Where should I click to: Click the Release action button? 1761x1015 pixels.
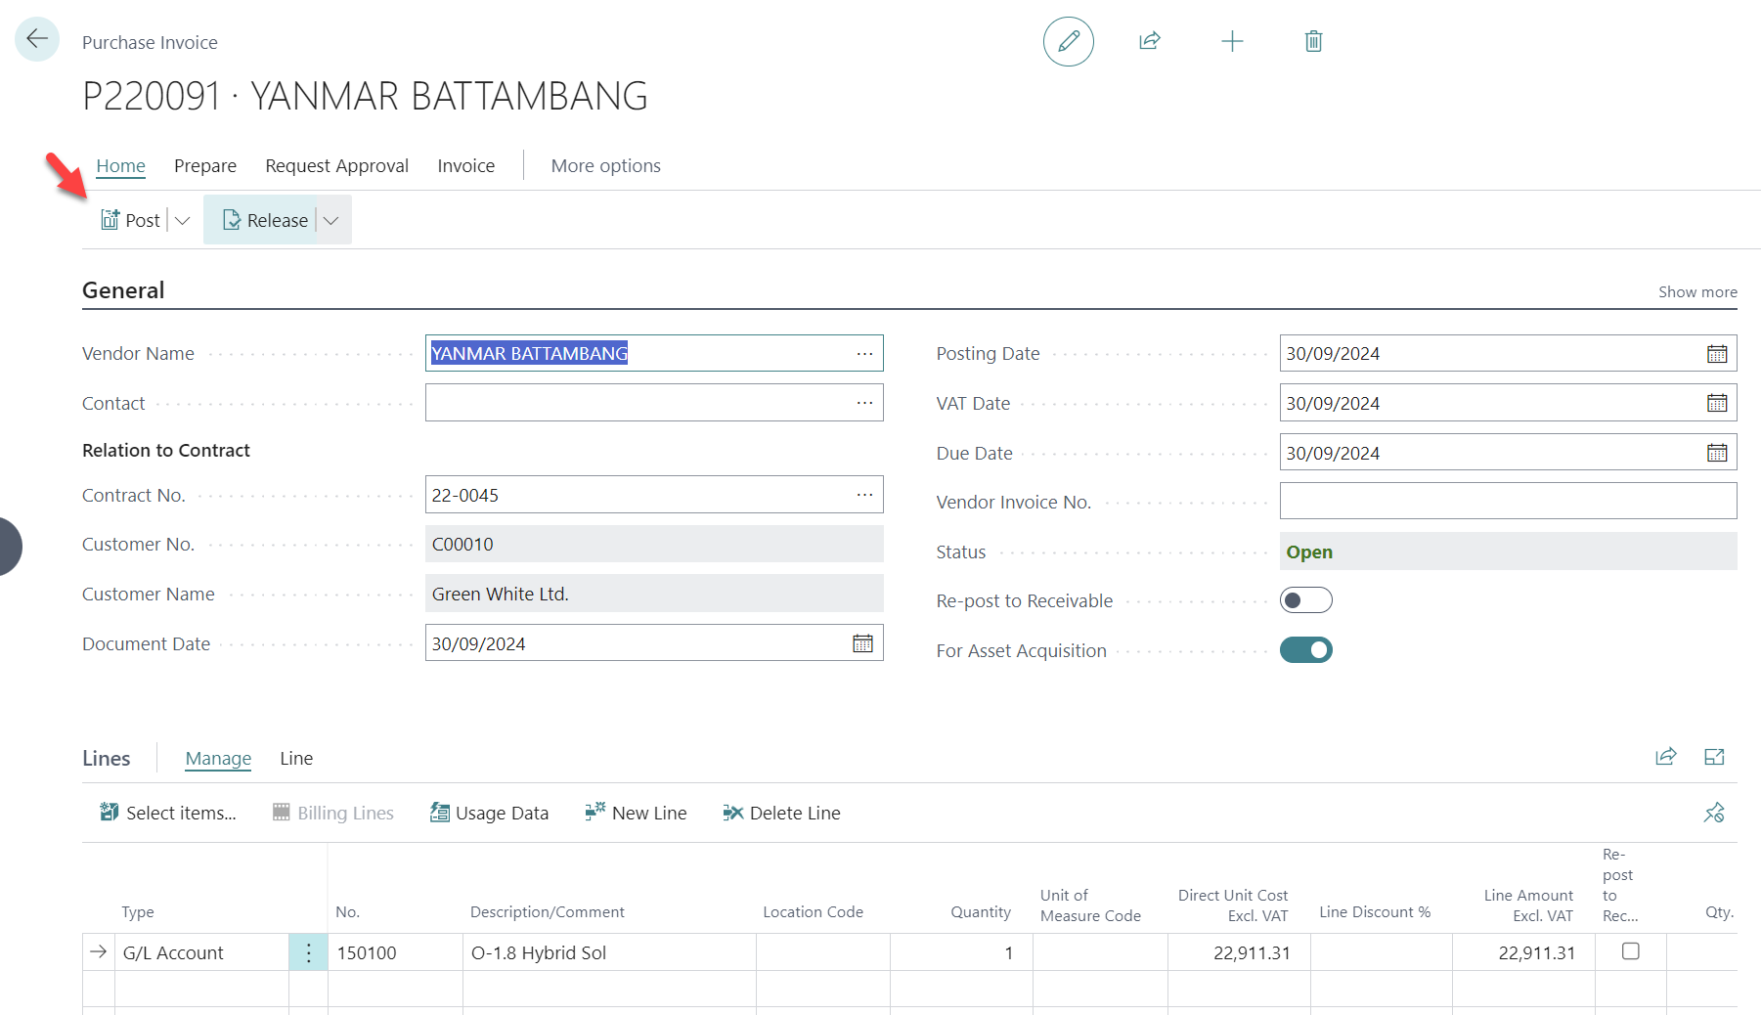pos(265,220)
